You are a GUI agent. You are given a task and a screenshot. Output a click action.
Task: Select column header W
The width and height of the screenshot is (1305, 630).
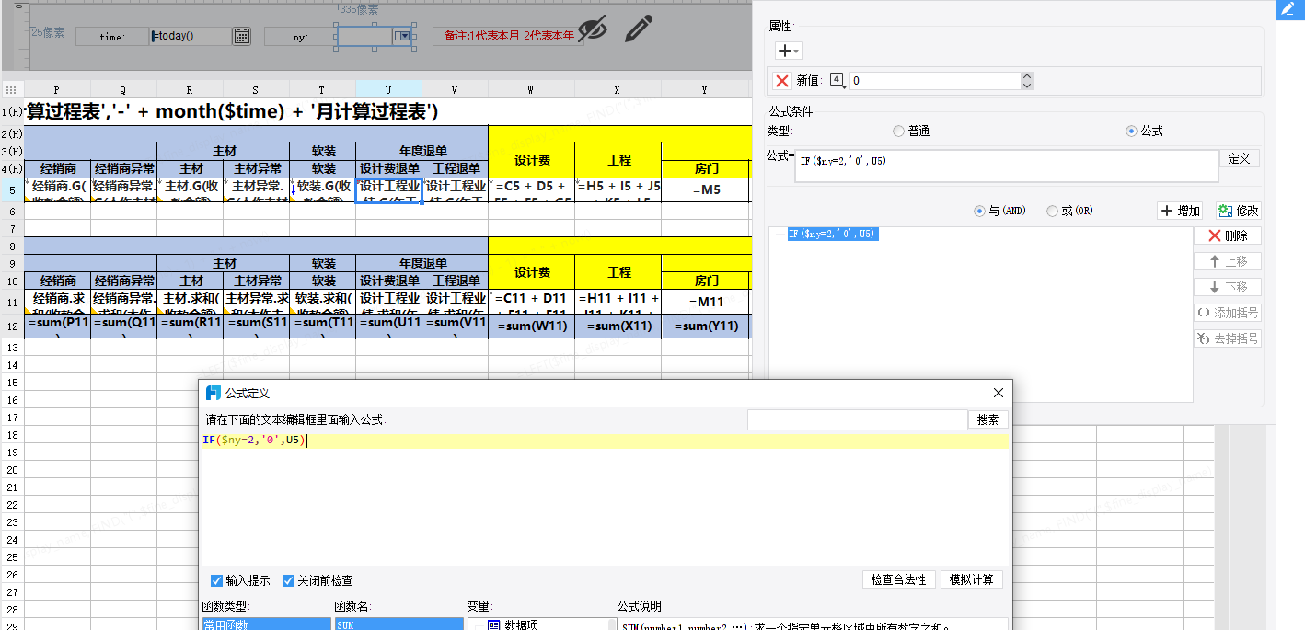pos(531,90)
